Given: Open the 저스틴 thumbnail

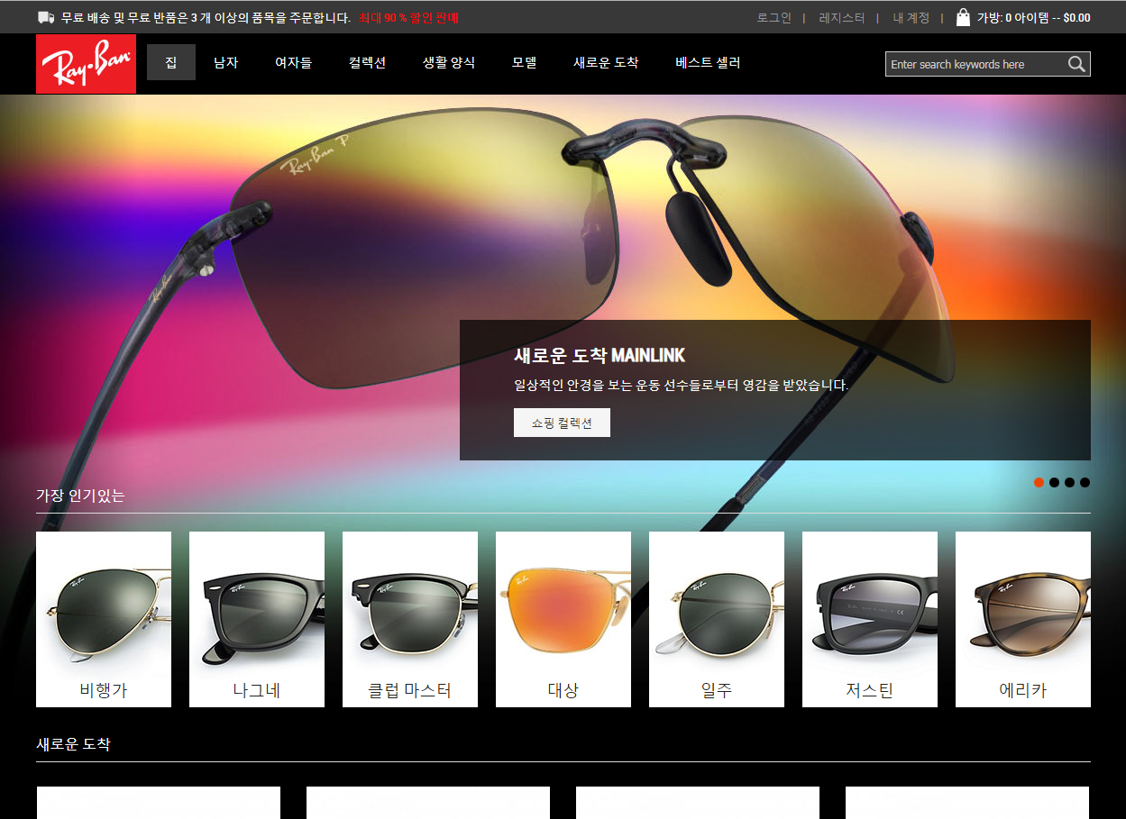Looking at the screenshot, I should point(870,619).
